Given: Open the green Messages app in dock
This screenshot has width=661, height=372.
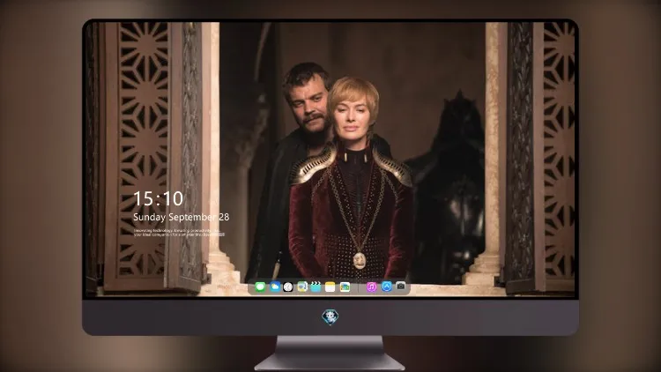Looking at the screenshot, I should point(260,287).
